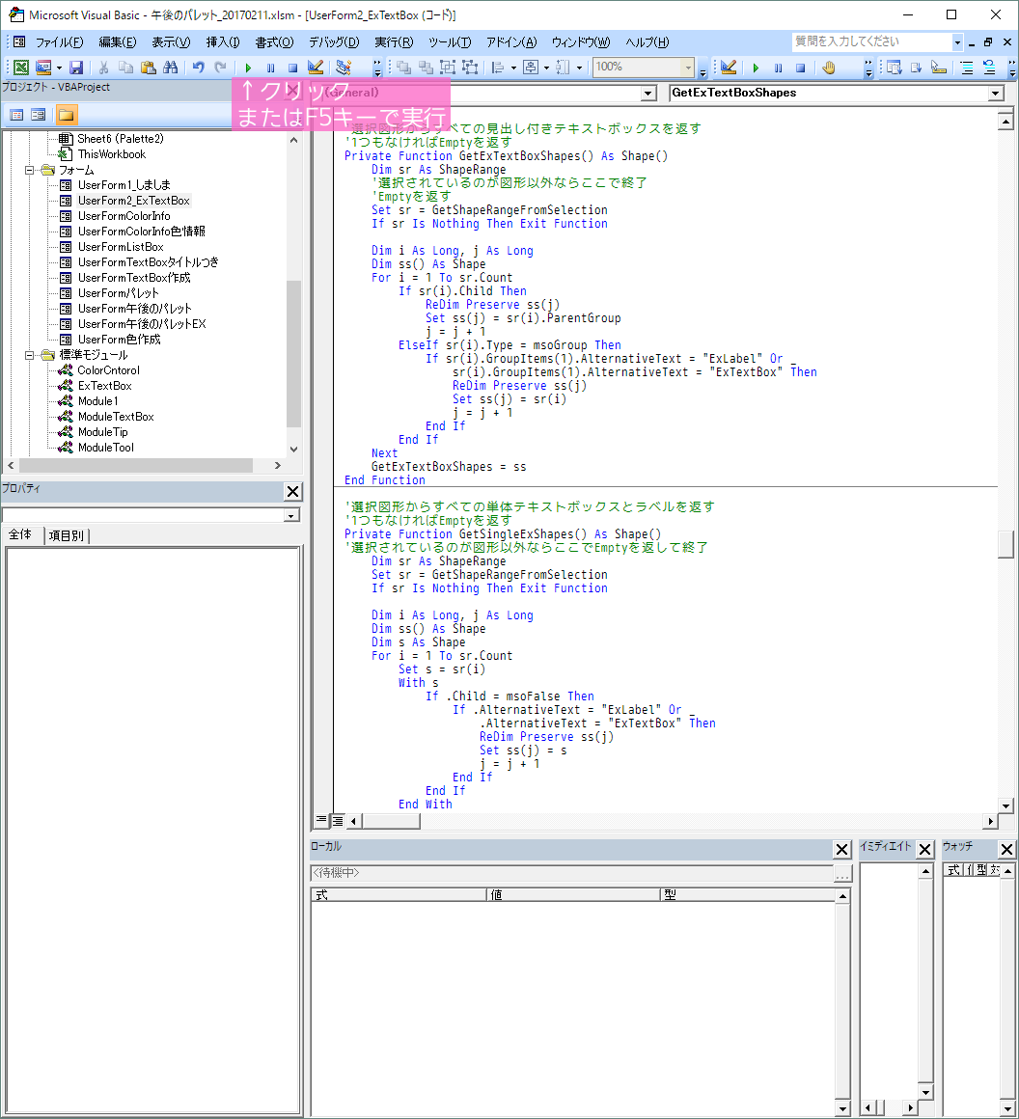Collapse the 標準モジュール folder in tree

[x=29, y=355]
